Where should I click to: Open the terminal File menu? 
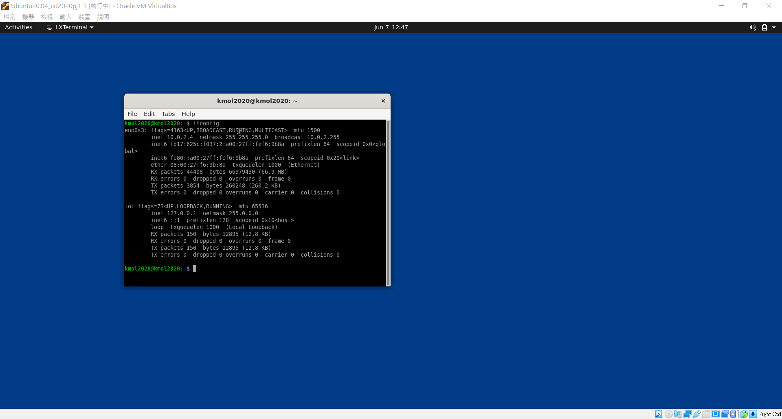click(132, 114)
